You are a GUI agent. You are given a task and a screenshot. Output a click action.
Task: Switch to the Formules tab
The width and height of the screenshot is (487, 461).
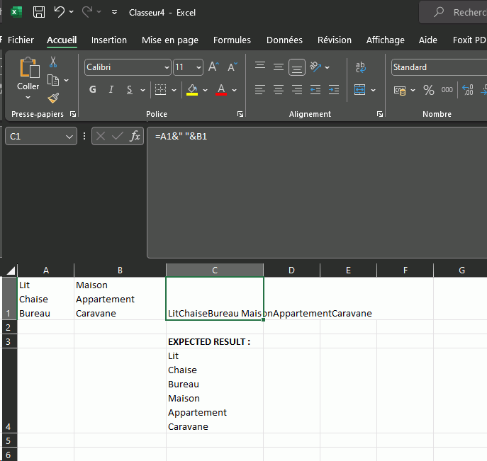(232, 40)
